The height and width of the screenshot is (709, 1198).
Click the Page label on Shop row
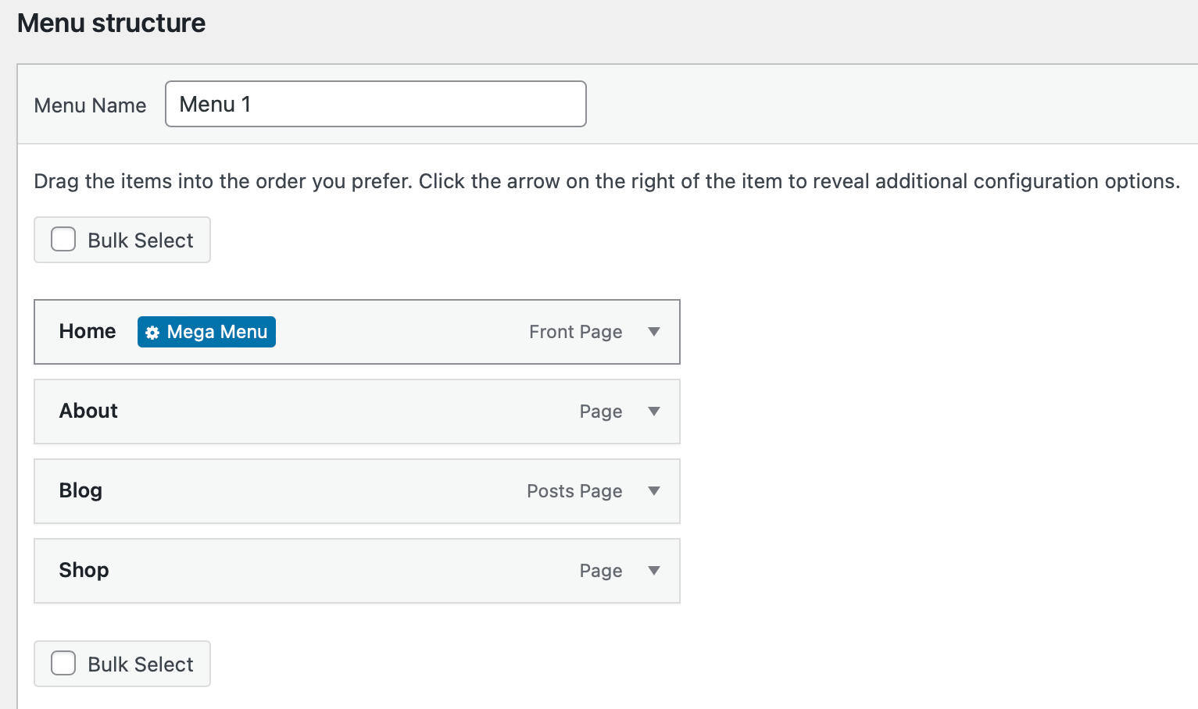[x=600, y=571]
